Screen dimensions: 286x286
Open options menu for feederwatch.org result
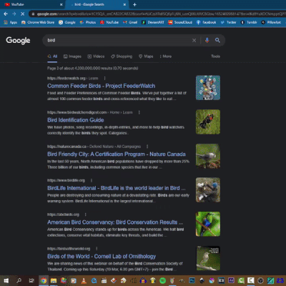click(x=104, y=78)
